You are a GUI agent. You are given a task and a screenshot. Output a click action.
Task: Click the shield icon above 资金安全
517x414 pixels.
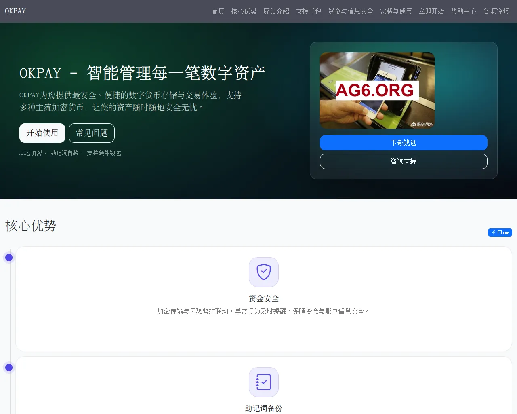coord(264,272)
